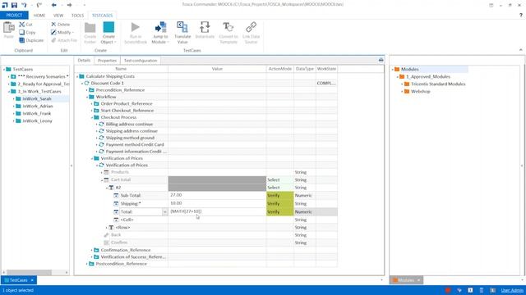Select the InWork_Leony folder
This screenshot has height=295, width=526.
click(x=37, y=120)
